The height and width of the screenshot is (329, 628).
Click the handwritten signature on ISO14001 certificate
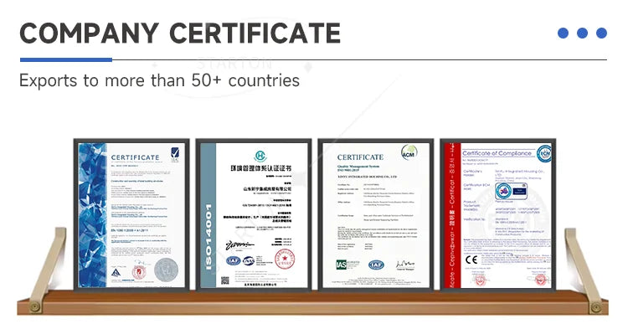coord(239,244)
